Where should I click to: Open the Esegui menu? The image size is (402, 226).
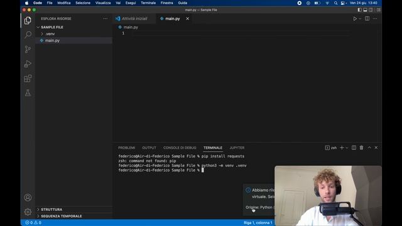tap(131, 3)
